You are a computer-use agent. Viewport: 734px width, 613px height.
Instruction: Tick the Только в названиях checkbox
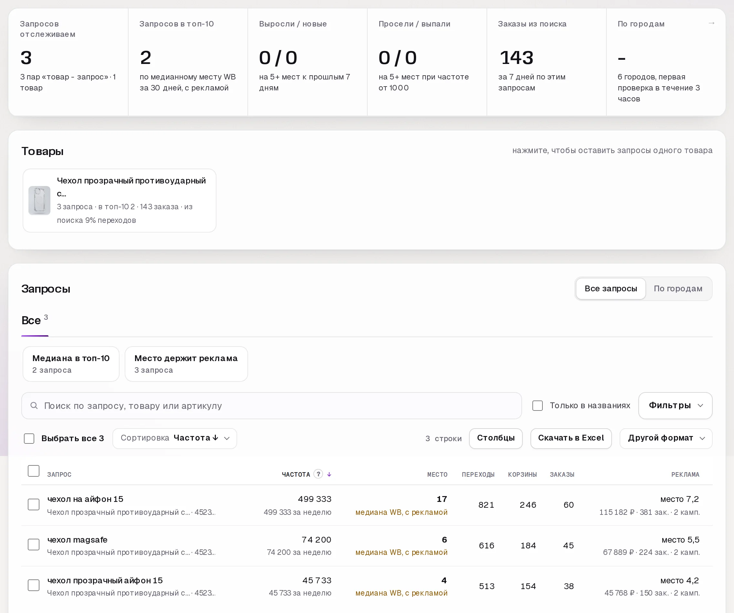[x=537, y=406]
